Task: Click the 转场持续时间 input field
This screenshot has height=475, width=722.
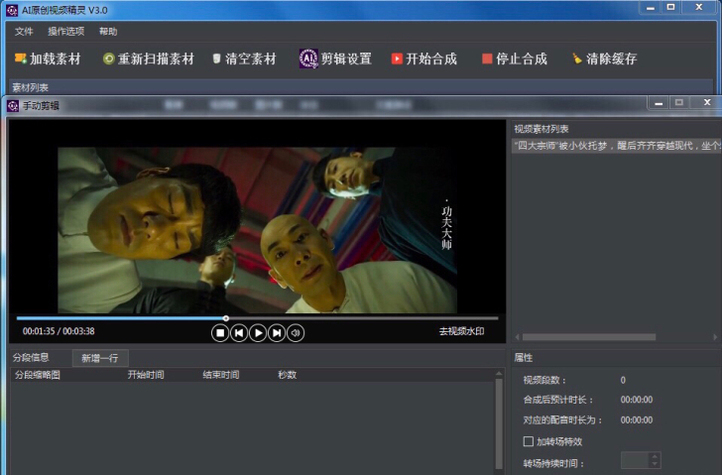Action: coord(635,460)
